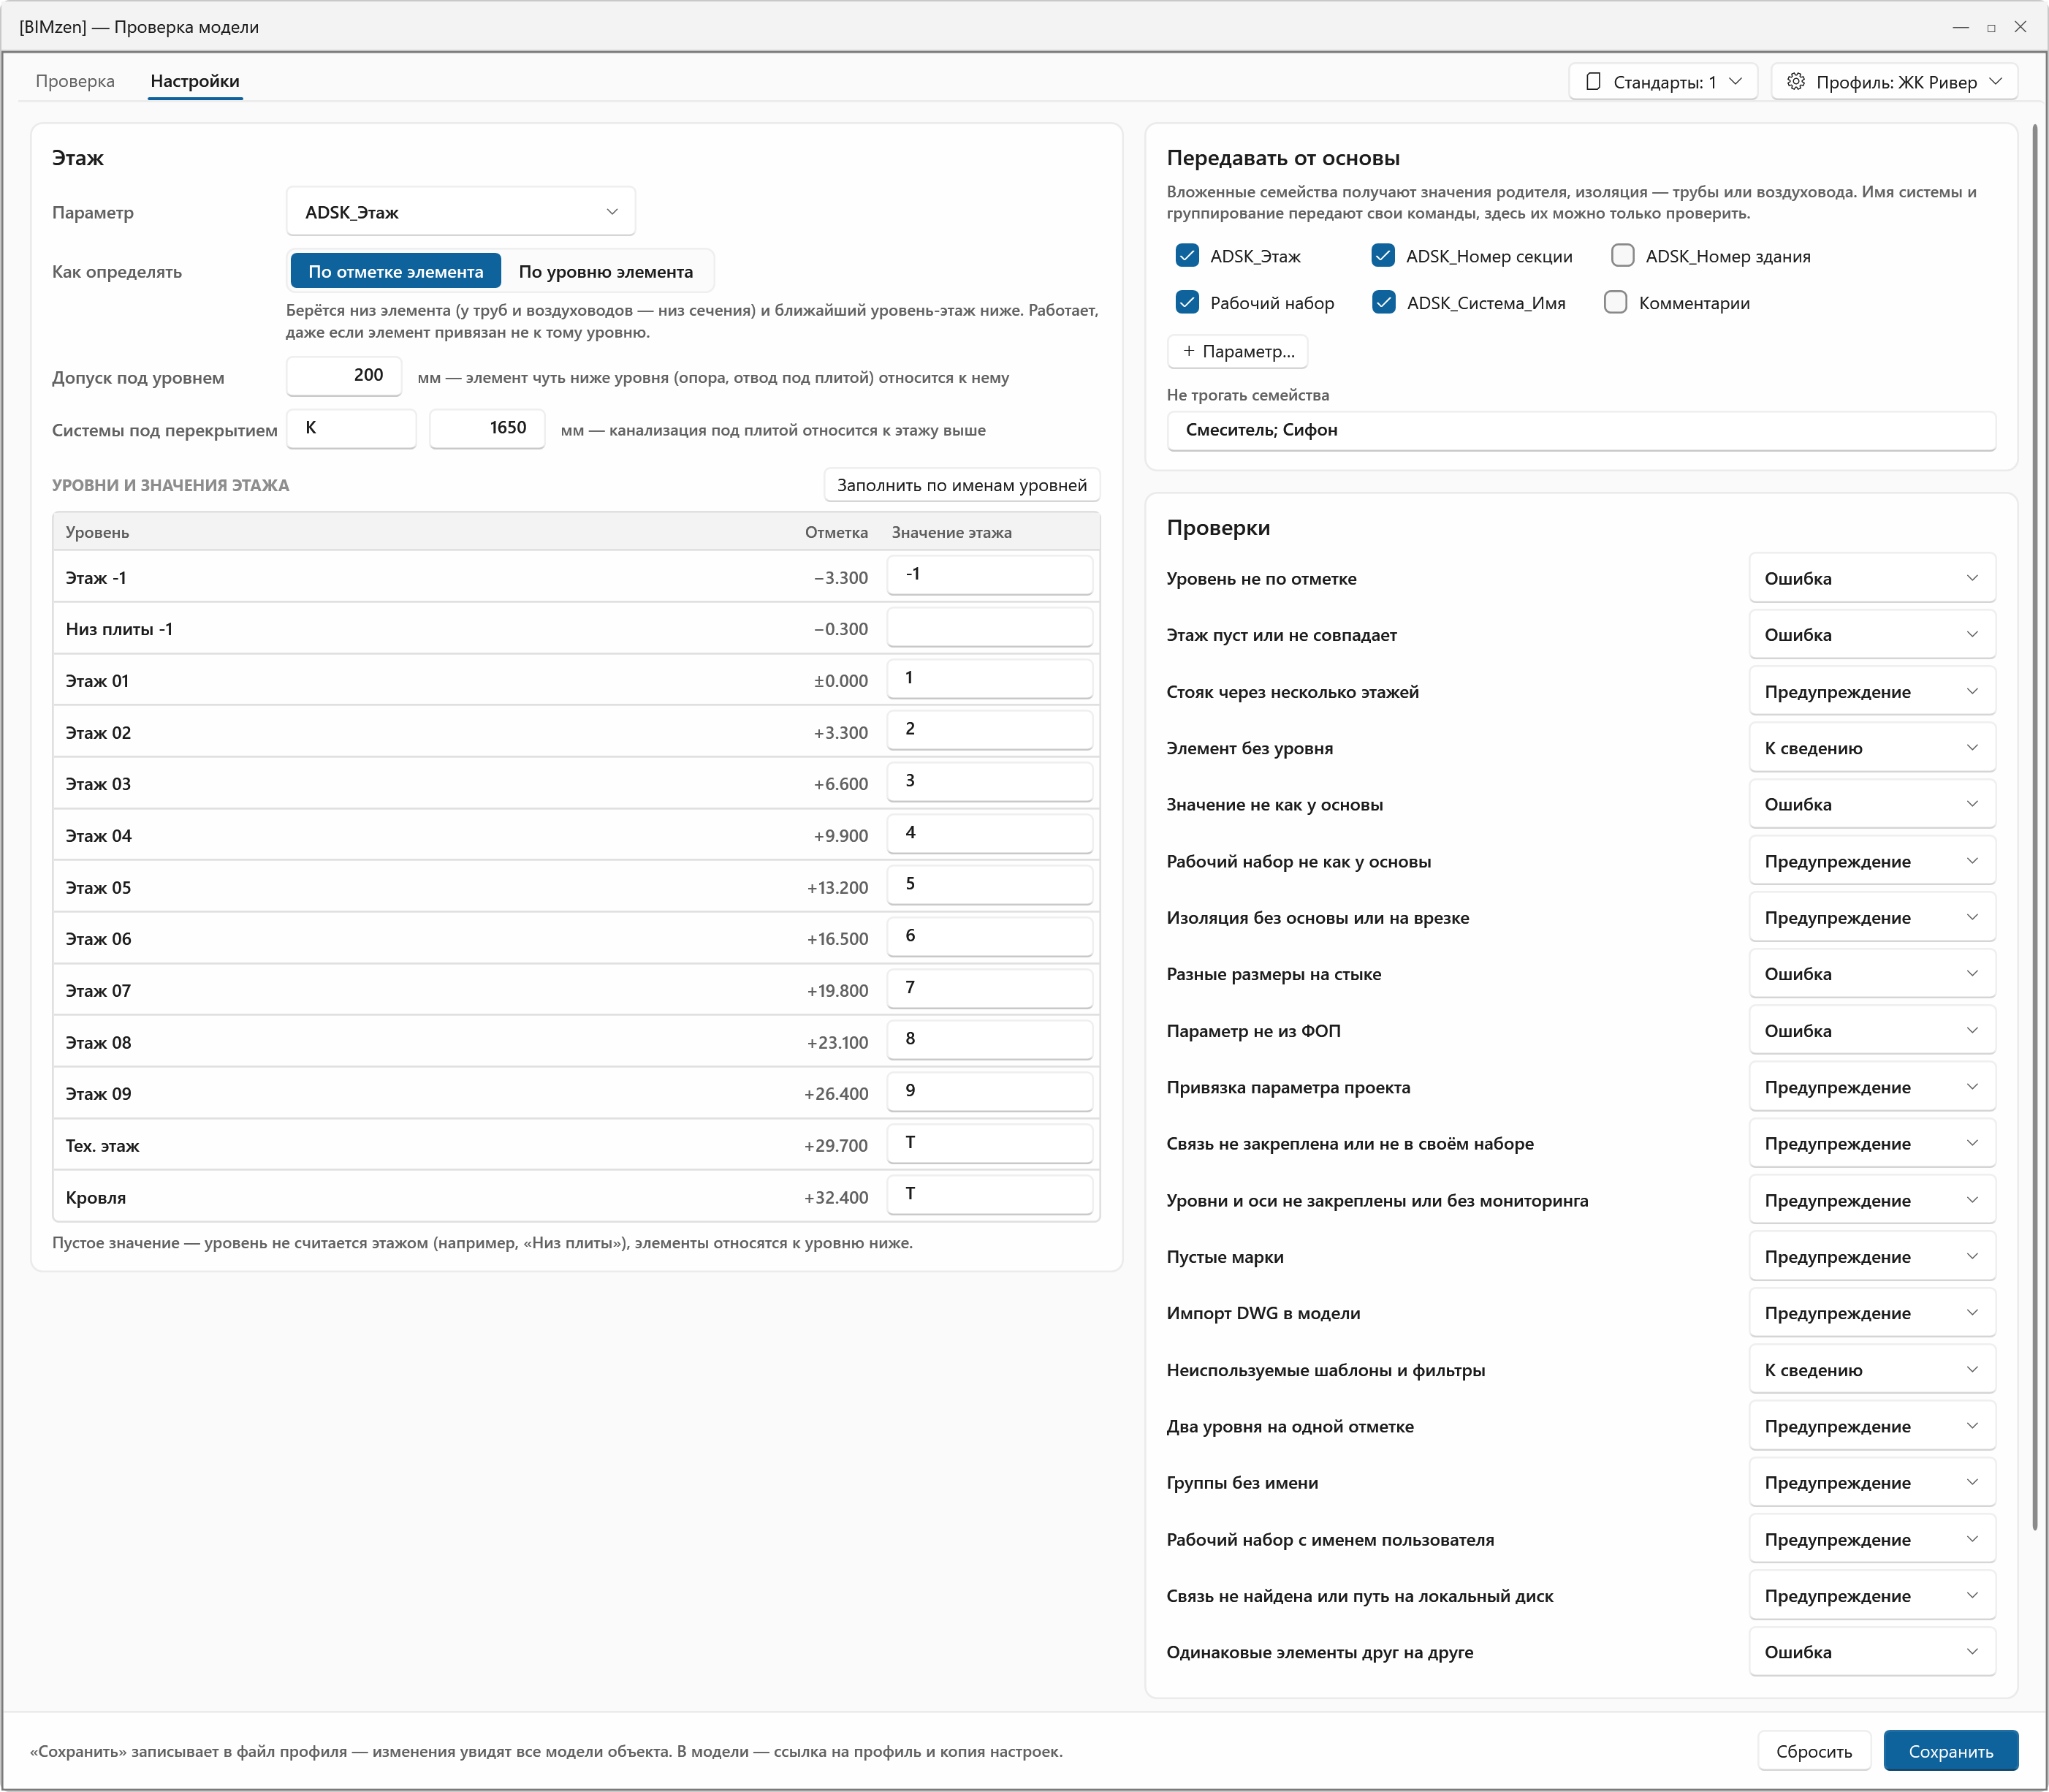Screen dimensions: 2049x1792
Task: Click the Сохранить button
Action: pos(1950,1751)
